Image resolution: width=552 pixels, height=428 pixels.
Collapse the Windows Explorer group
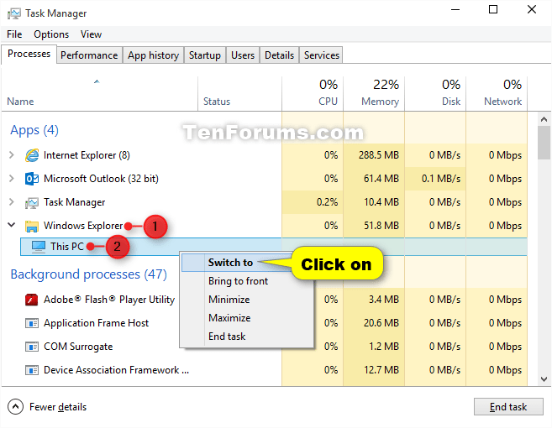tap(12, 225)
